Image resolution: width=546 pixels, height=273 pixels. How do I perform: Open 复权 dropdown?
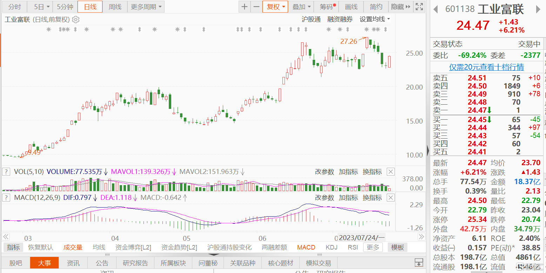point(275,7)
